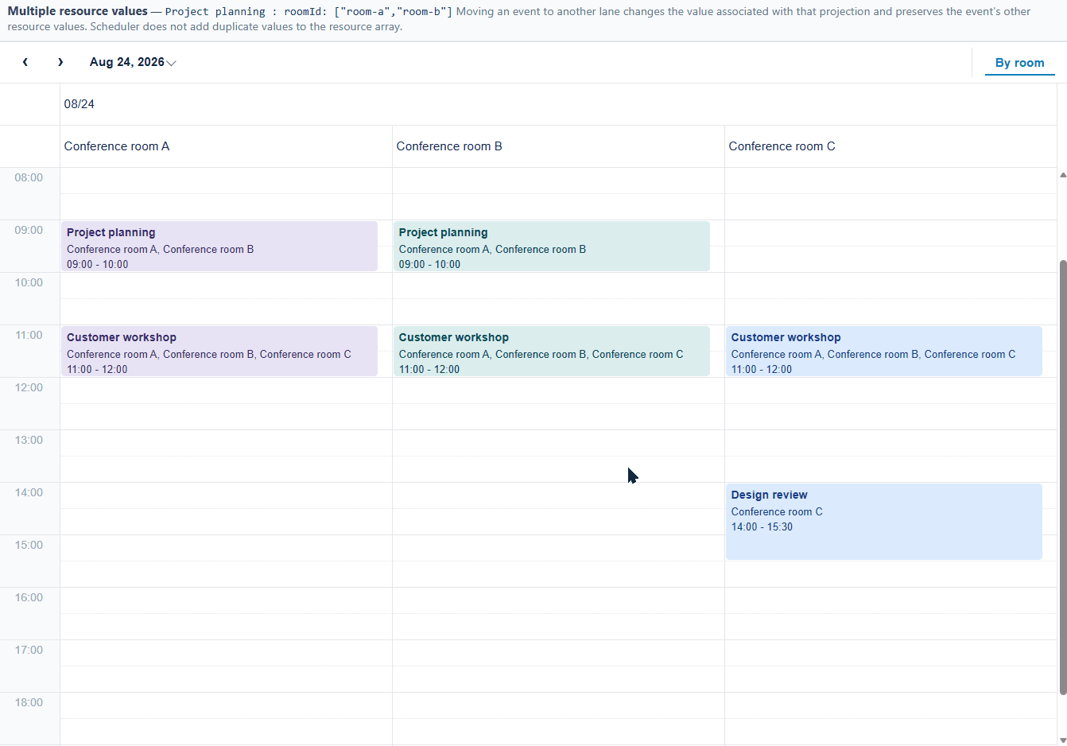Click the scrollbar up arrow
1067x746 pixels.
[1063, 174]
